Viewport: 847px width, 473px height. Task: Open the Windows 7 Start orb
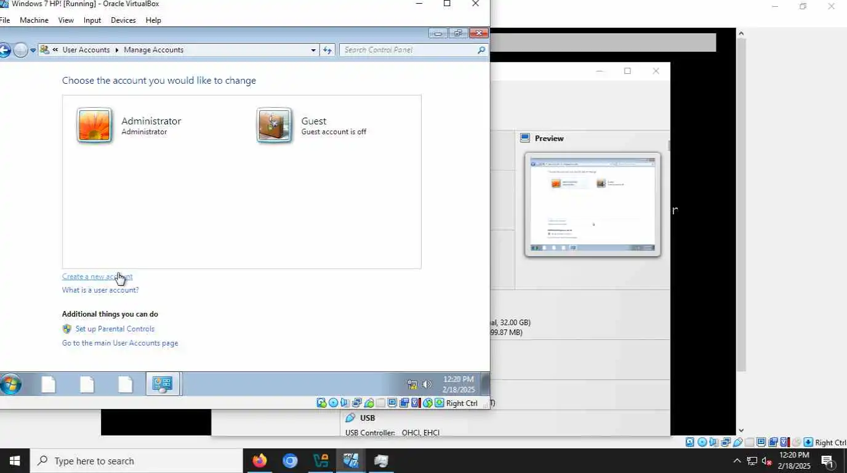point(10,384)
